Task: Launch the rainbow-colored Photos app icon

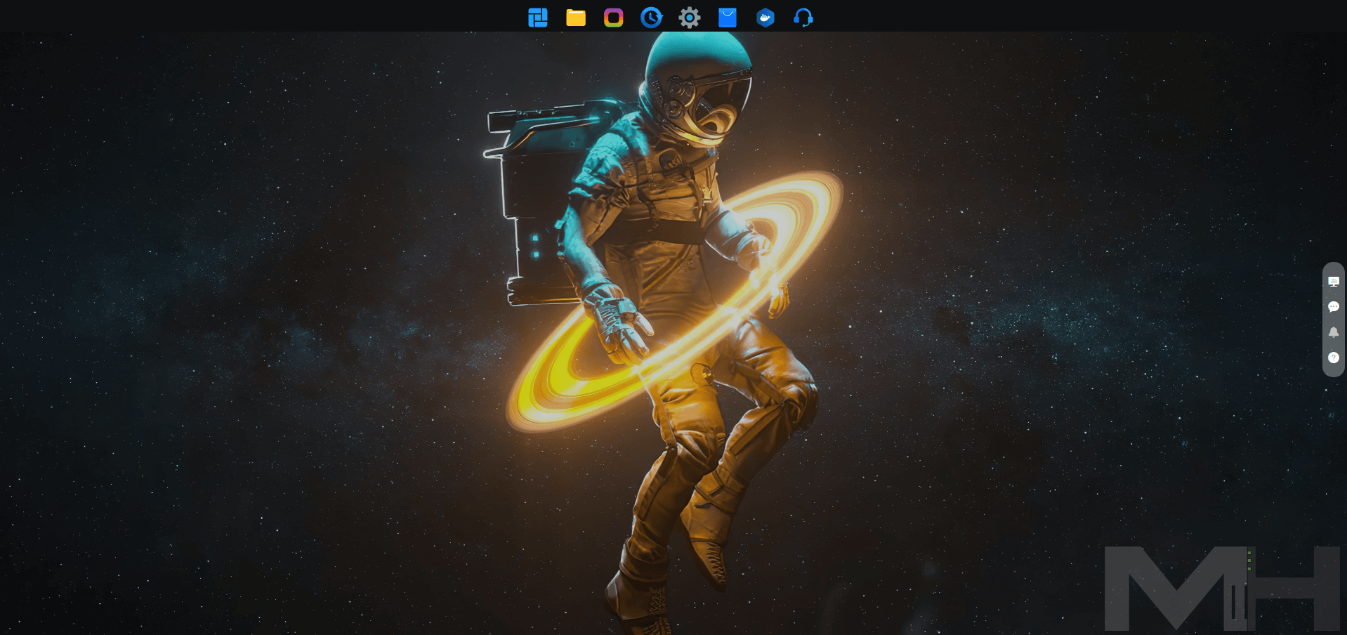Action: [x=614, y=18]
